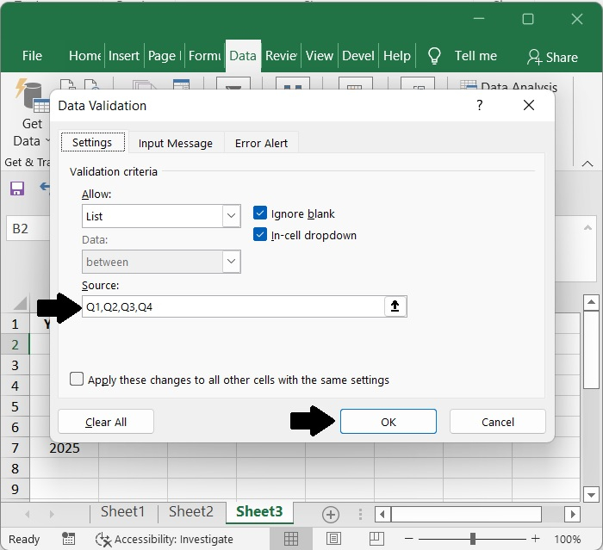Image resolution: width=603 pixels, height=550 pixels.
Task: Click vertical scrollbar up arrow
Action: point(591,302)
